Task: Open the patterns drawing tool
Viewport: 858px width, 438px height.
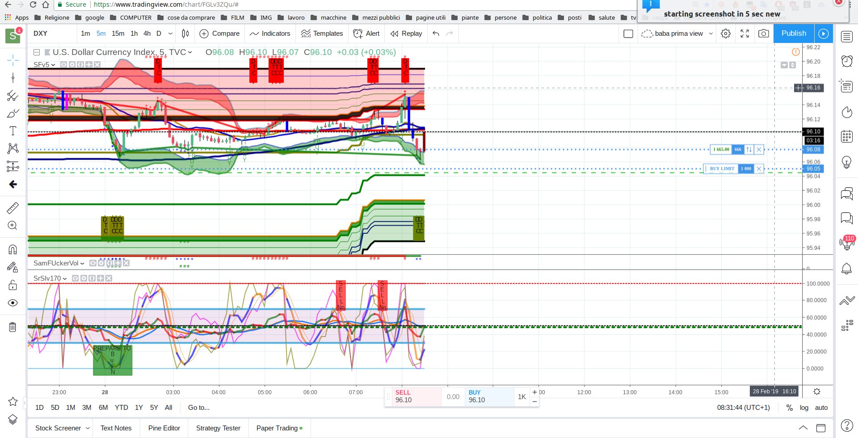Action: point(13,148)
